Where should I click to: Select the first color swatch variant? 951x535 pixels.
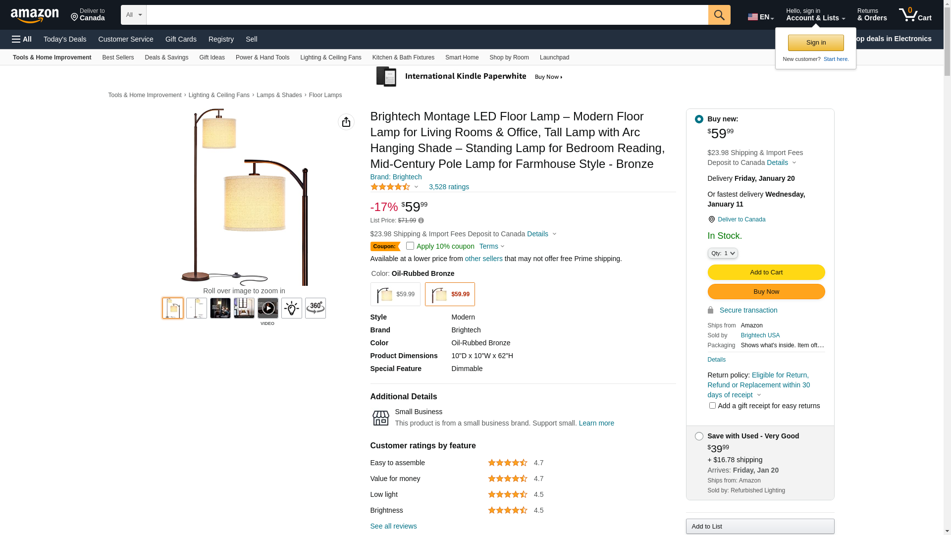(x=395, y=294)
